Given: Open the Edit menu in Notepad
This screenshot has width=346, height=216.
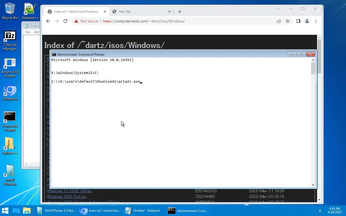Looking at the screenshot, I should (36, 32).
